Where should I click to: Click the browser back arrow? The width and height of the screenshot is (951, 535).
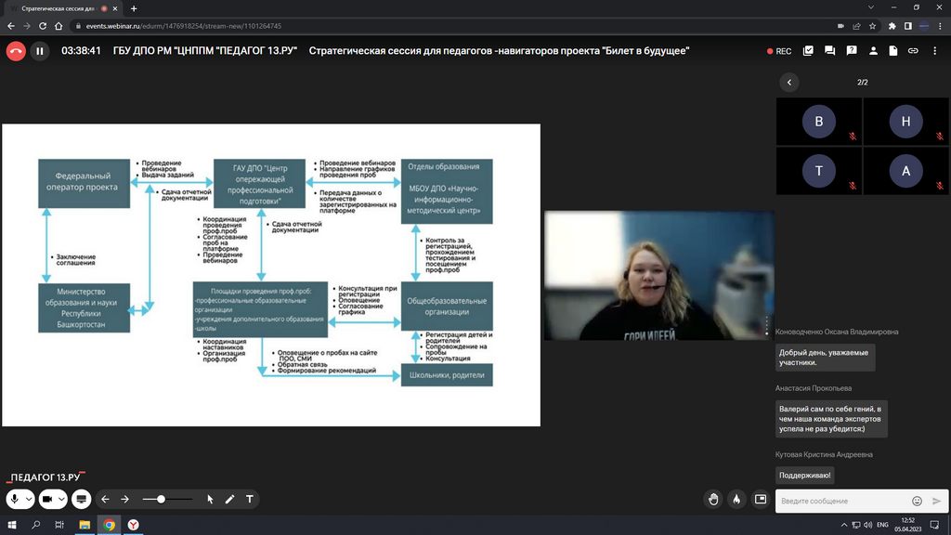coord(11,26)
